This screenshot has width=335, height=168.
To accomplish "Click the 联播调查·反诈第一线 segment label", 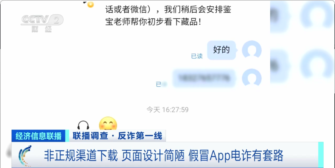I will click(x=117, y=136).
